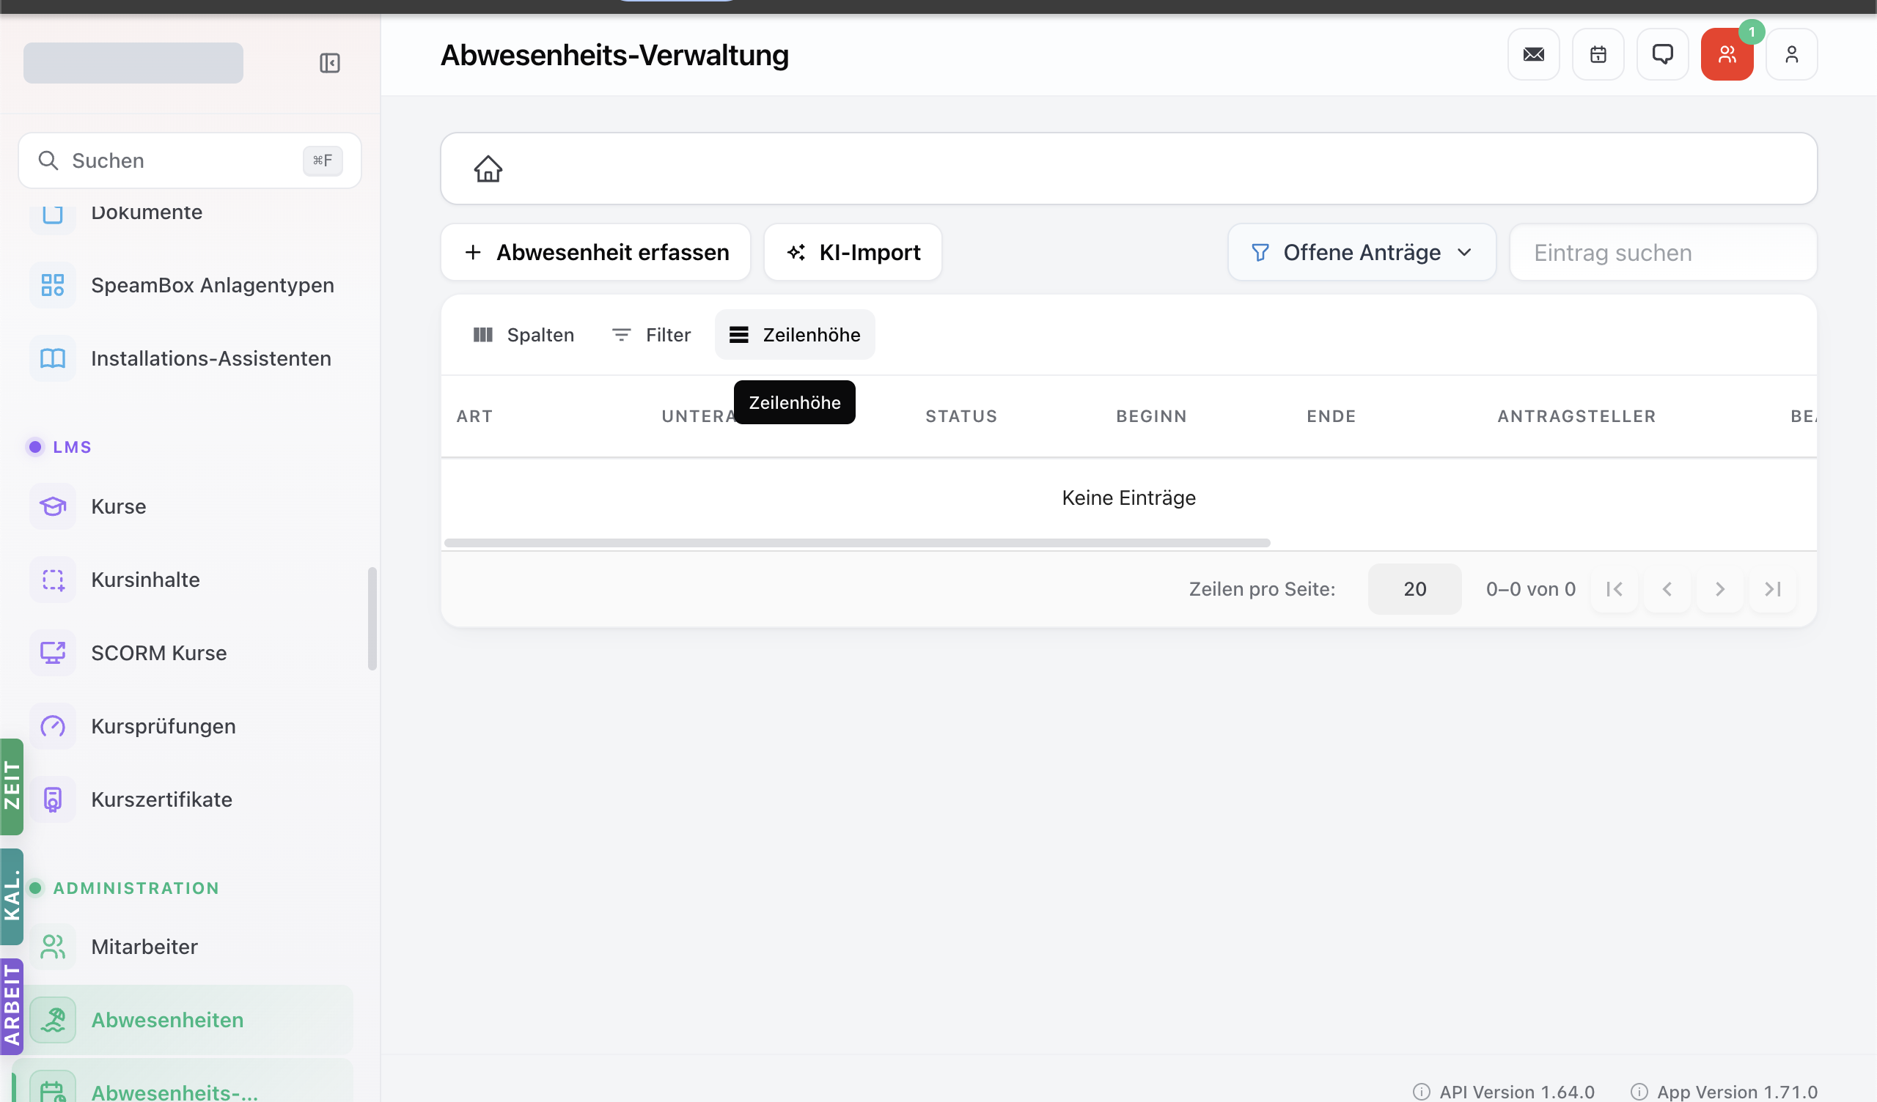Open SpeamBox Anlagentypen menu item
Screen dimensions: 1877x1102
[x=190, y=285]
